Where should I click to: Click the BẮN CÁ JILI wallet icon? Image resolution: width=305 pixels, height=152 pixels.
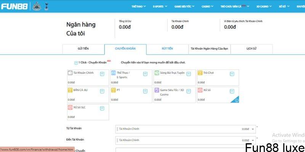(70, 90)
